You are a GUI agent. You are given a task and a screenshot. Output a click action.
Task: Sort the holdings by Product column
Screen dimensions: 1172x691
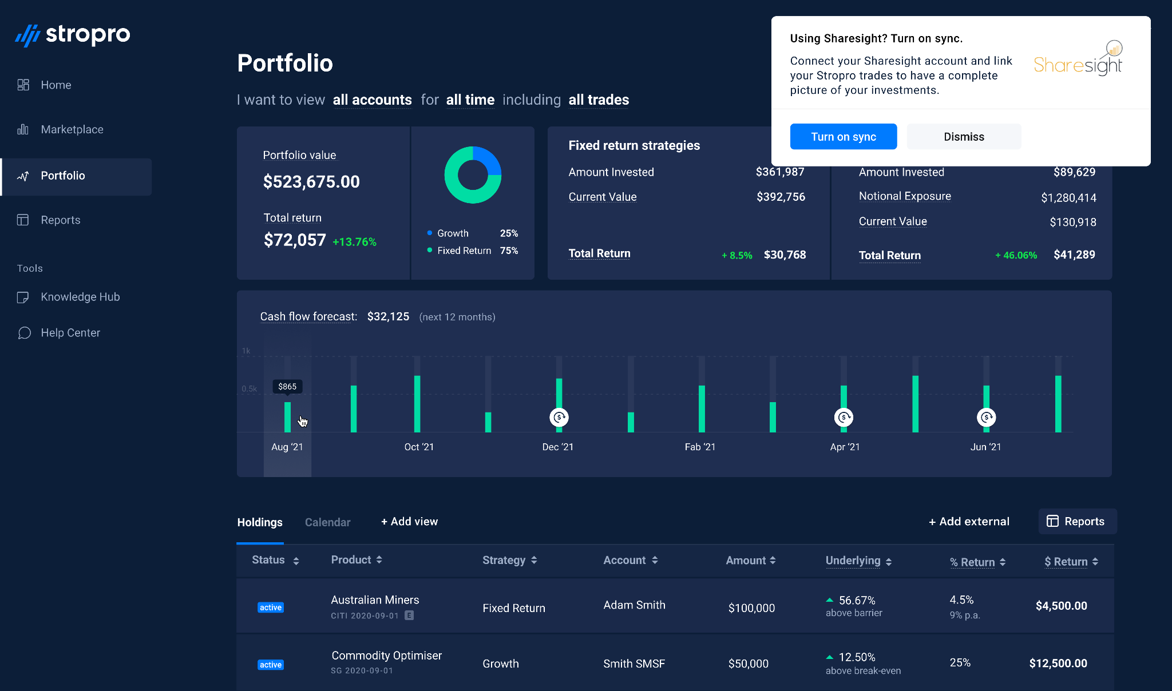[356, 559]
